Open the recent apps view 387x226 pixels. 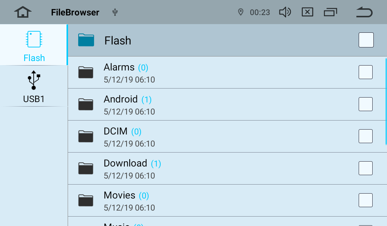coord(330,12)
